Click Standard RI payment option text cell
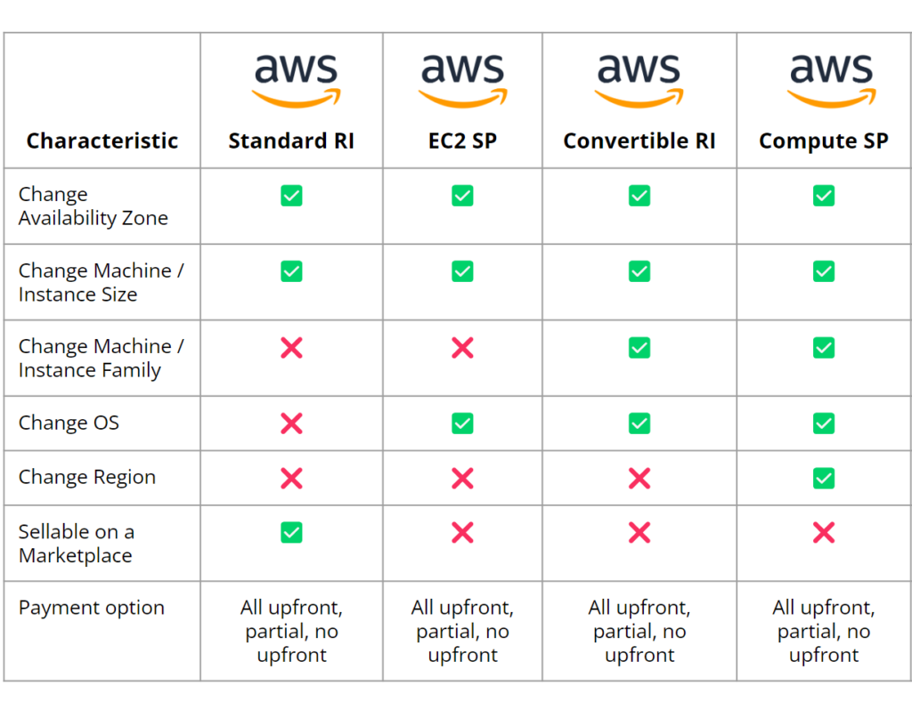Screen dimensions: 912x710 (291, 632)
